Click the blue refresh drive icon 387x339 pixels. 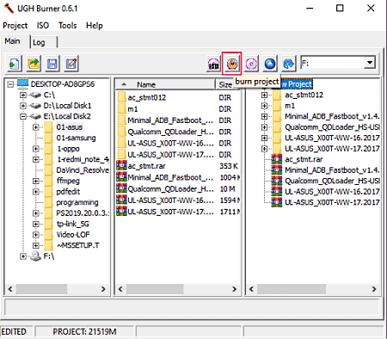[288, 64]
